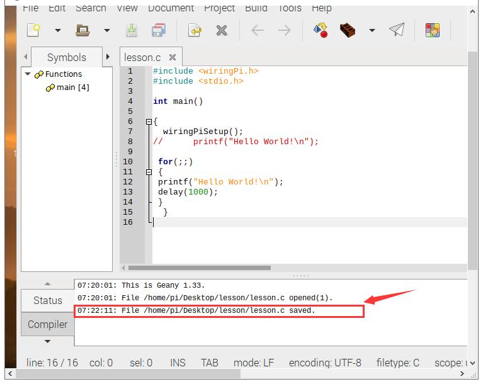Click the Run paper plane icon
The width and height of the screenshot is (483, 384).
click(397, 30)
